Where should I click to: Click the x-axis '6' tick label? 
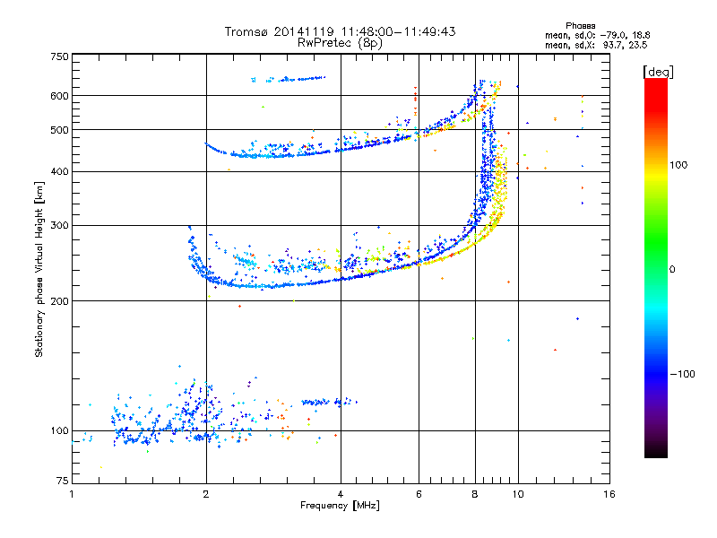click(x=419, y=494)
